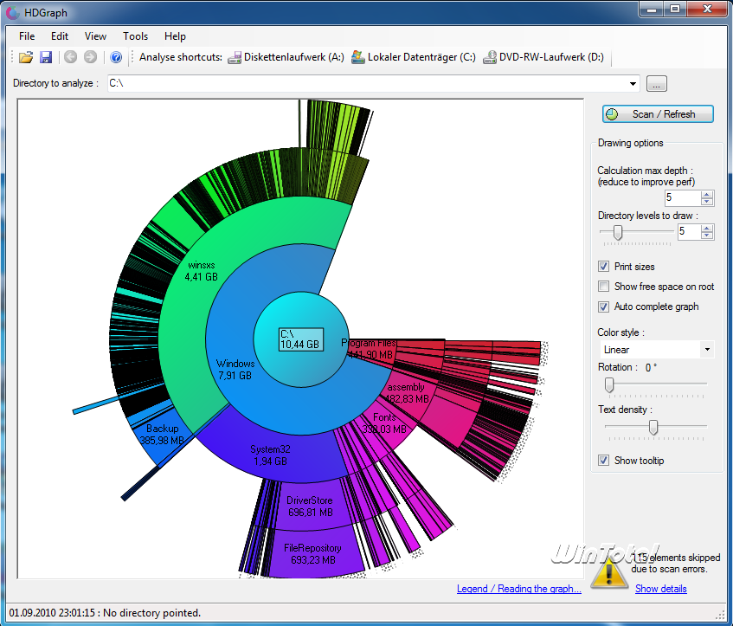This screenshot has height=626, width=733.
Task: Open the Tools menu
Action: [x=135, y=36]
